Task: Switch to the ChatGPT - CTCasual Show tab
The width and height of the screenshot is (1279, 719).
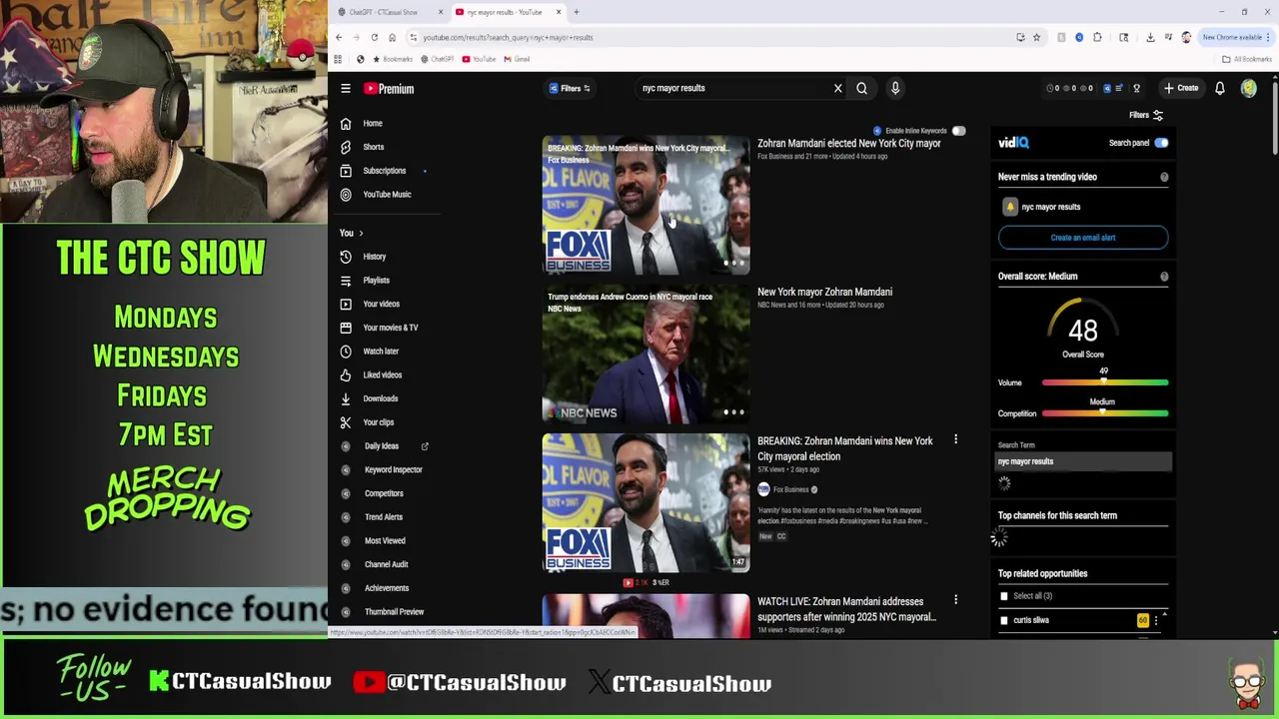Action: [x=390, y=12]
